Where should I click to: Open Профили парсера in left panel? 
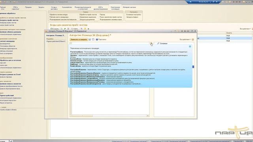pyautogui.click(x=6, y=77)
